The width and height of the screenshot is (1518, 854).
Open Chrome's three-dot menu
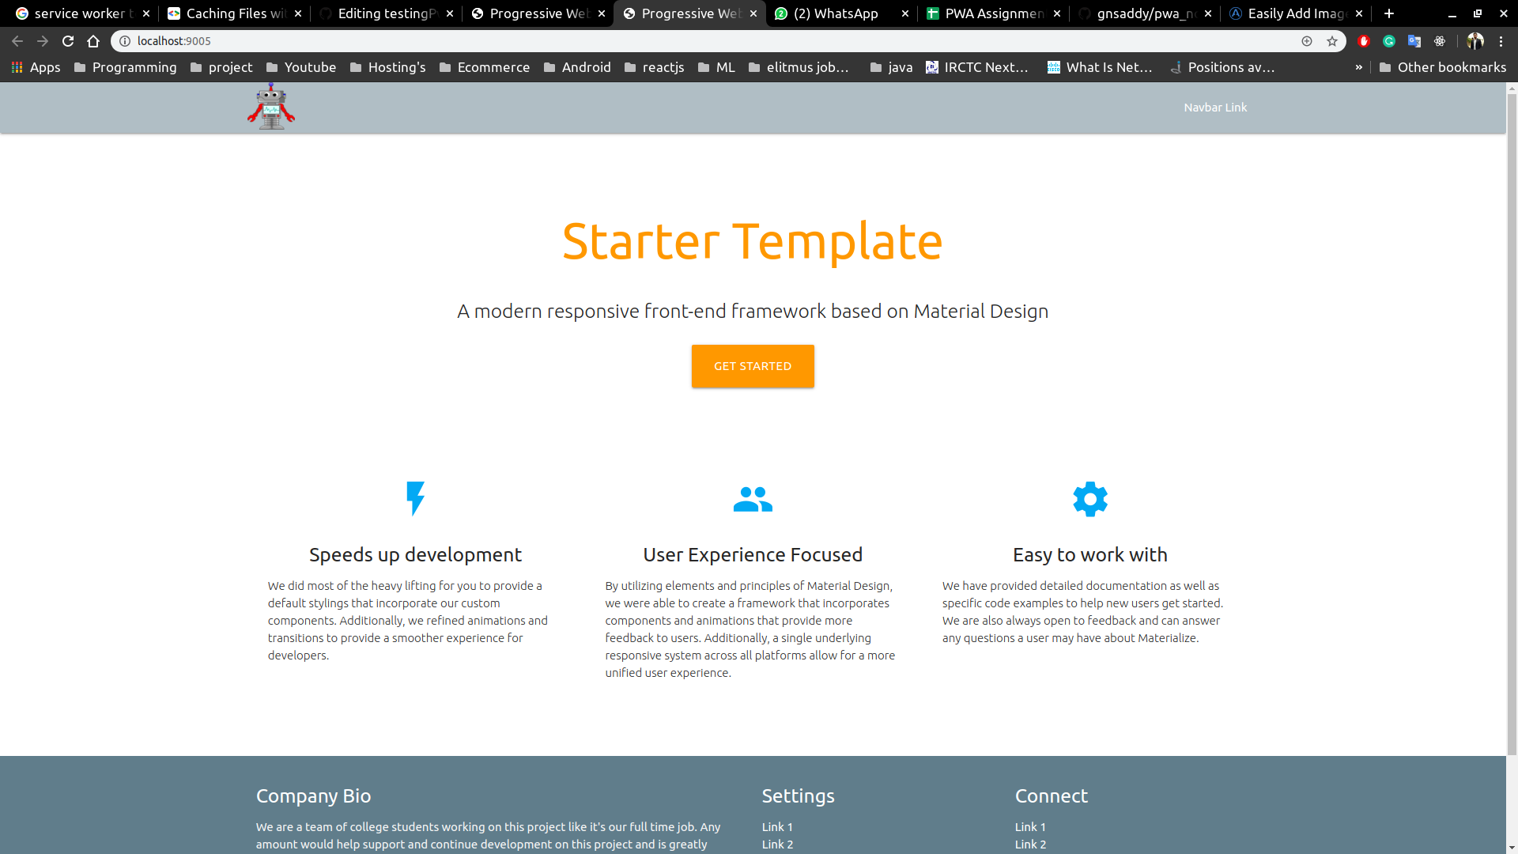[x=1501, y=41]
